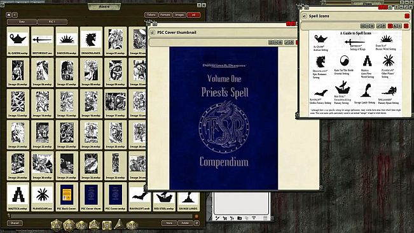Select the red All asset filter
Viewport: 414px width, 233px height.
point(193,15)
